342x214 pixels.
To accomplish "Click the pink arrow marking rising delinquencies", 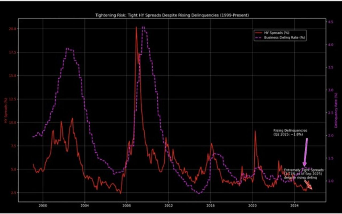I will (x=305, y=152).
